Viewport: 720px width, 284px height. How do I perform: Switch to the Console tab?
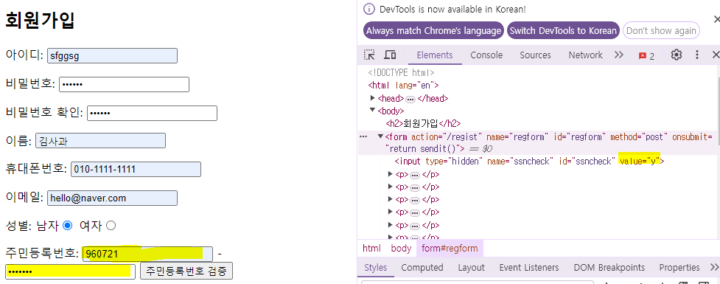click(486, 55)
